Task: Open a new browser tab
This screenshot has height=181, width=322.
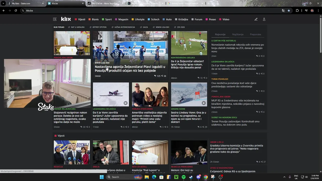Action: tap(209, 4)
